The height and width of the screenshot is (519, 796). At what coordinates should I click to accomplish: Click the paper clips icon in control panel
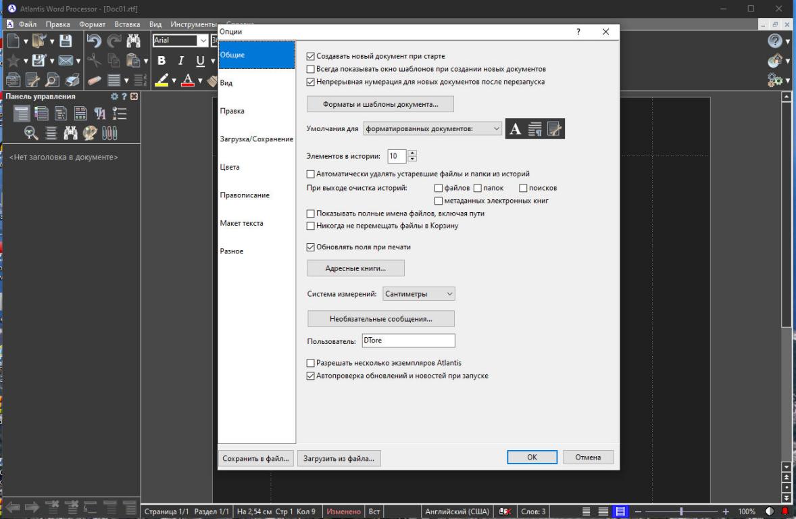[110, 133]
